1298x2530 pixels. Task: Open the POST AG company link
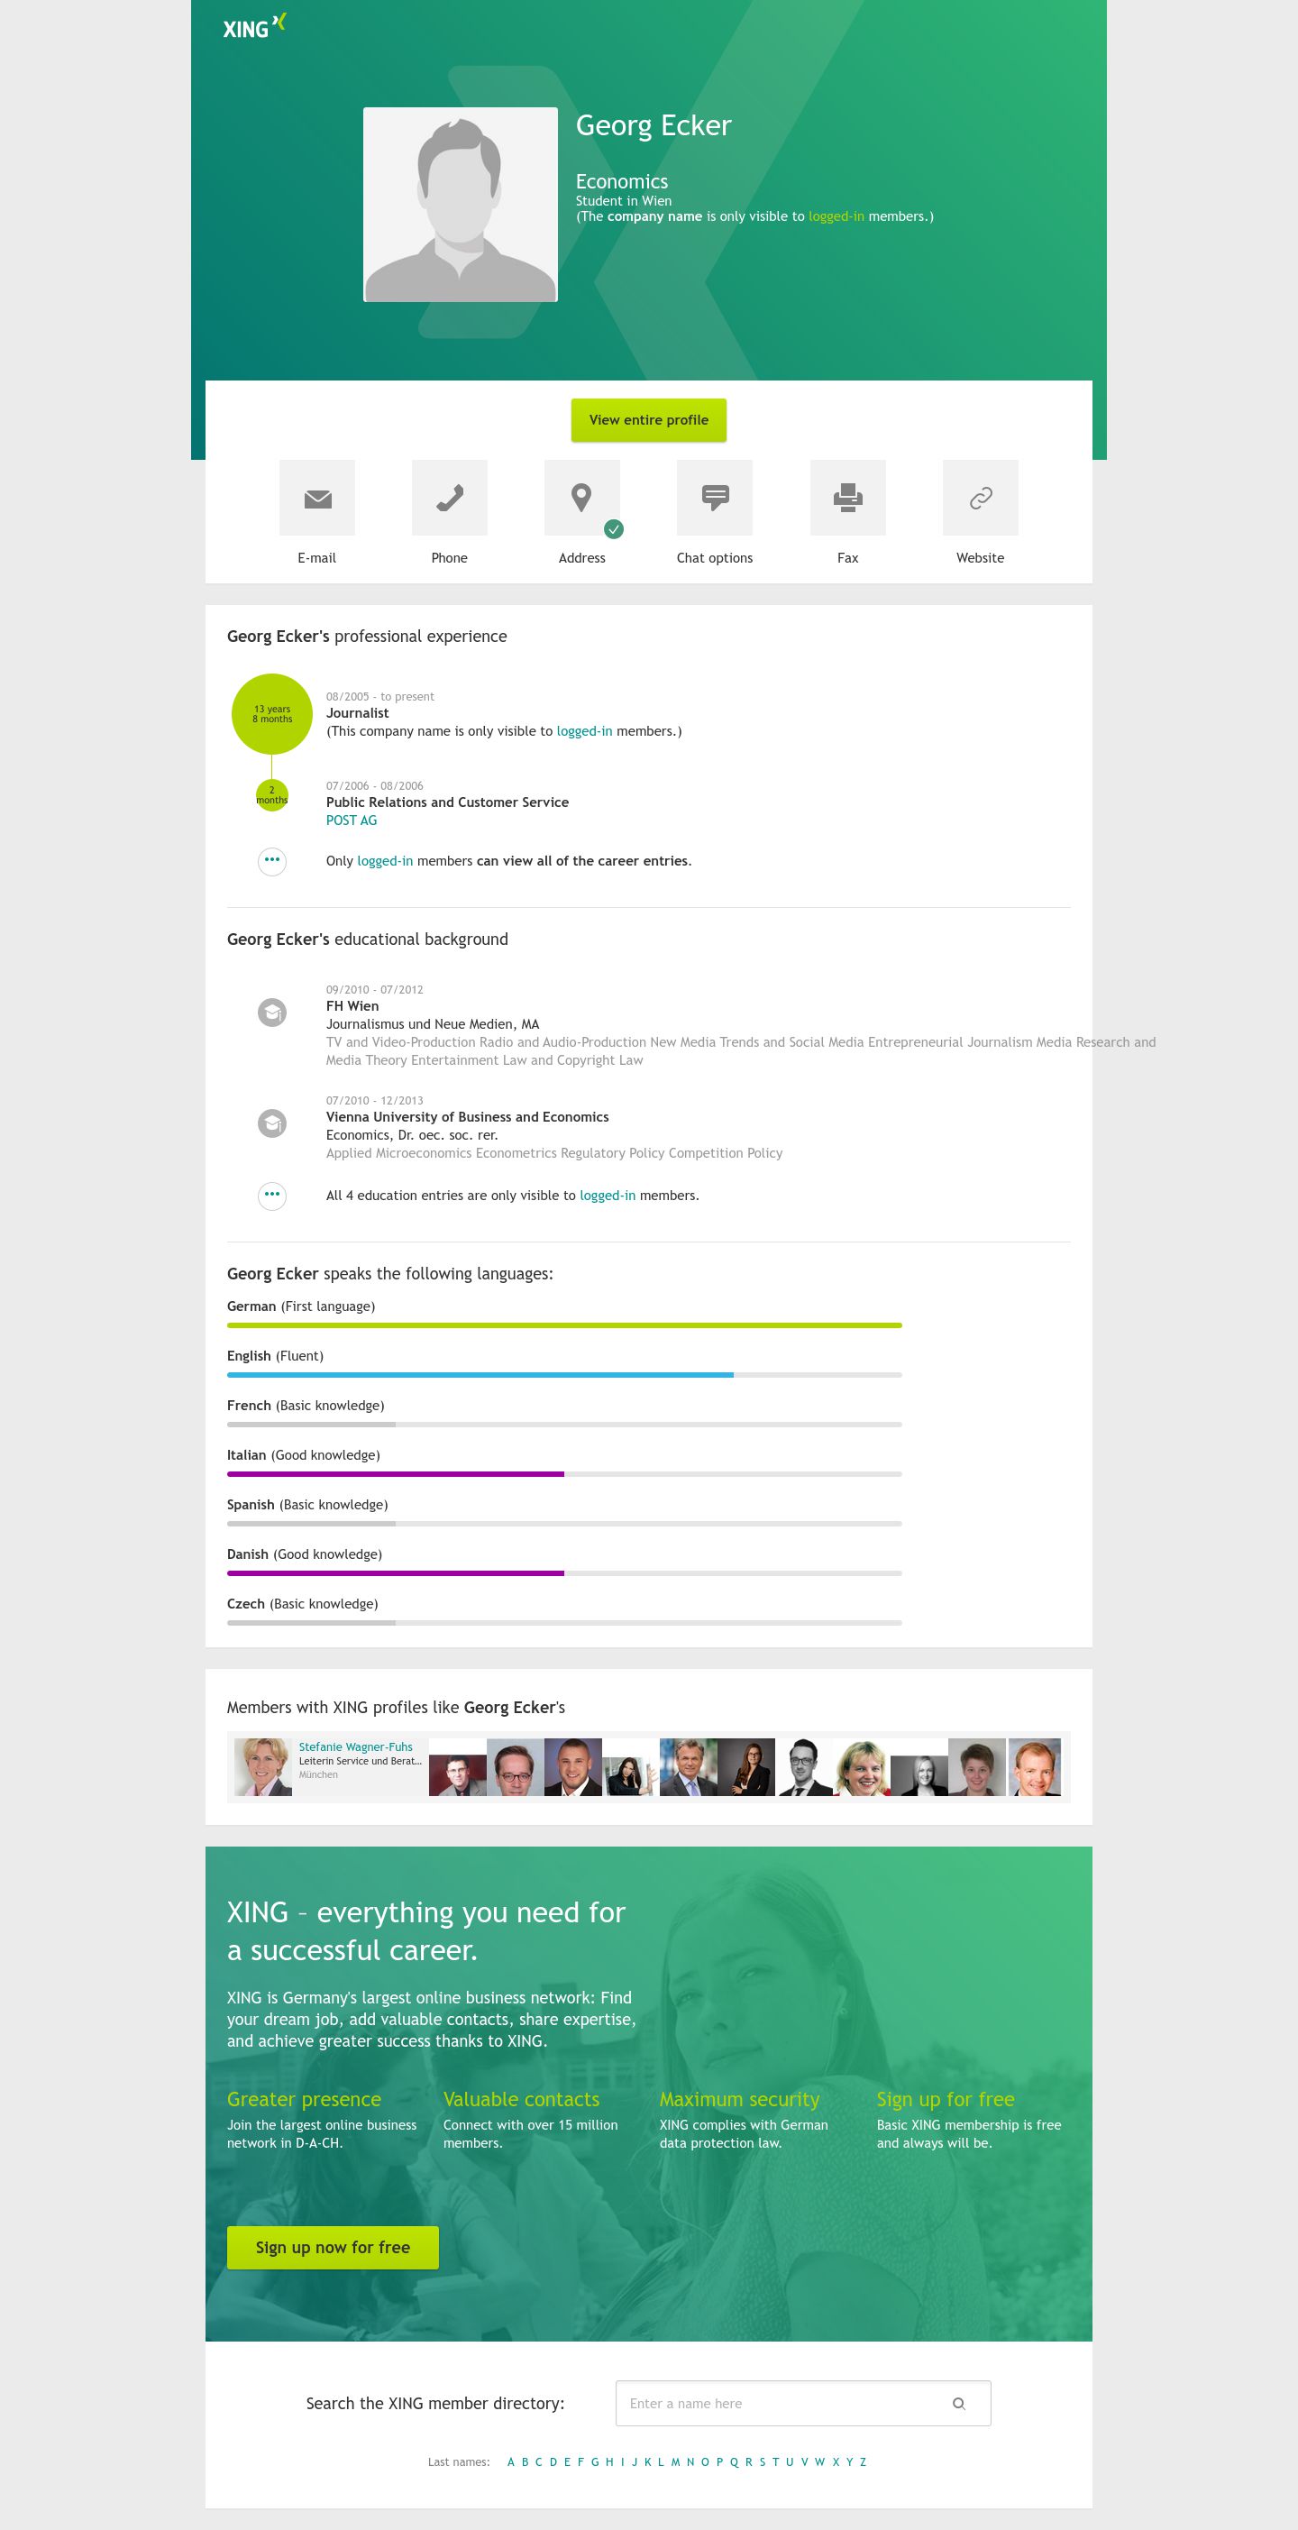click(x=352, y=820)
